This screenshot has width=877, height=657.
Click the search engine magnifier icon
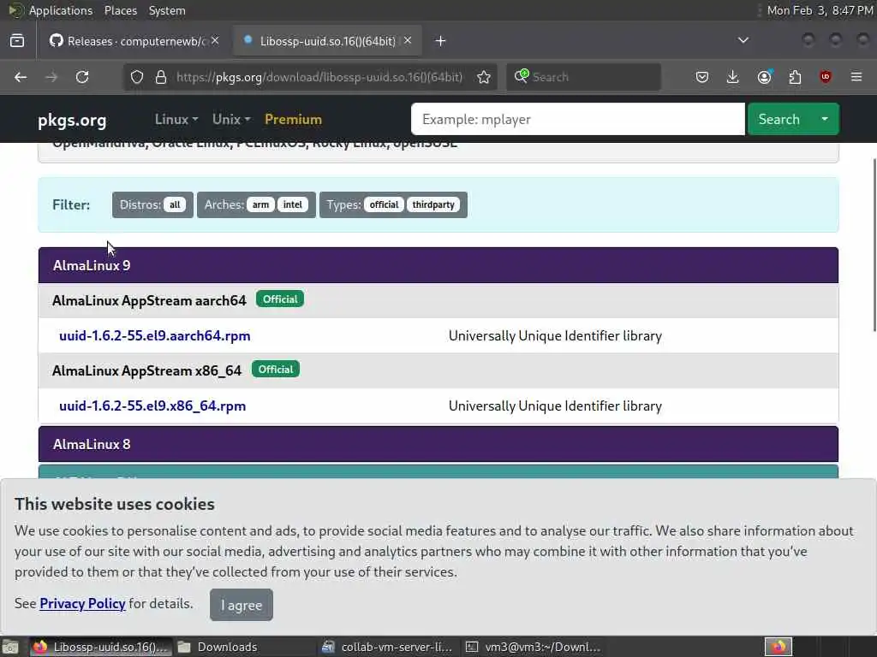[x=522, y=76]
